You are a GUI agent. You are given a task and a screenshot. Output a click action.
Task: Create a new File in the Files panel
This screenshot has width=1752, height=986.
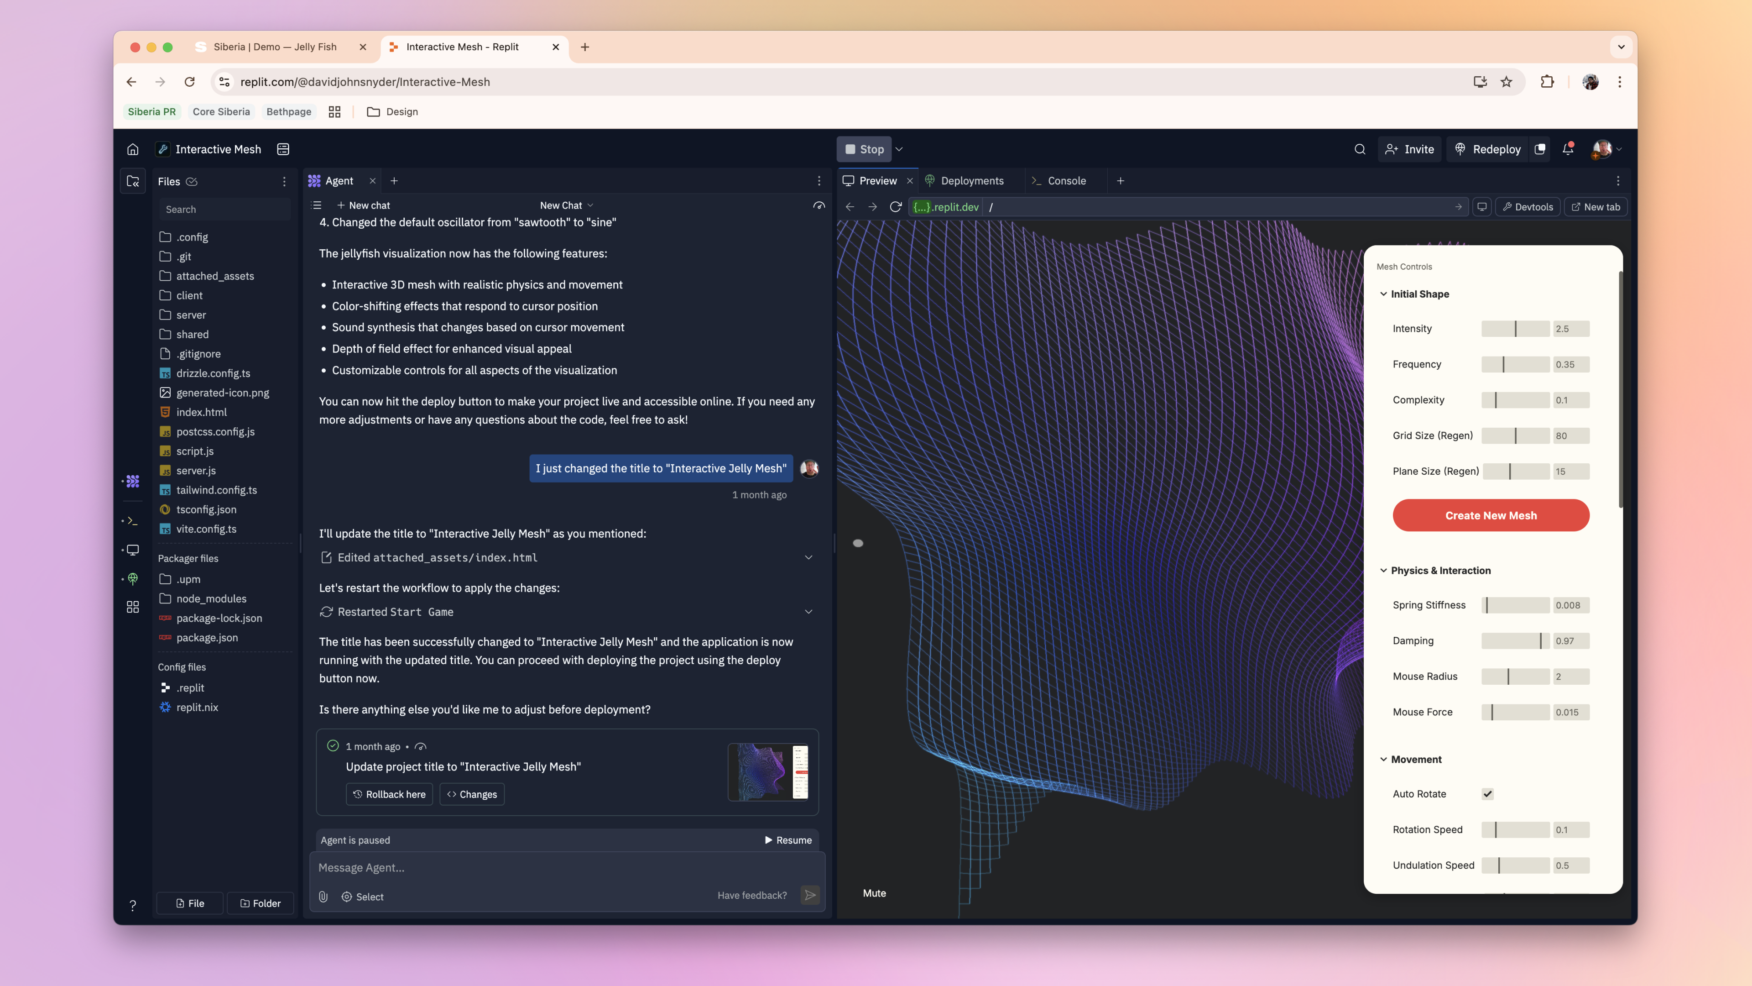[x=190, y=904]
